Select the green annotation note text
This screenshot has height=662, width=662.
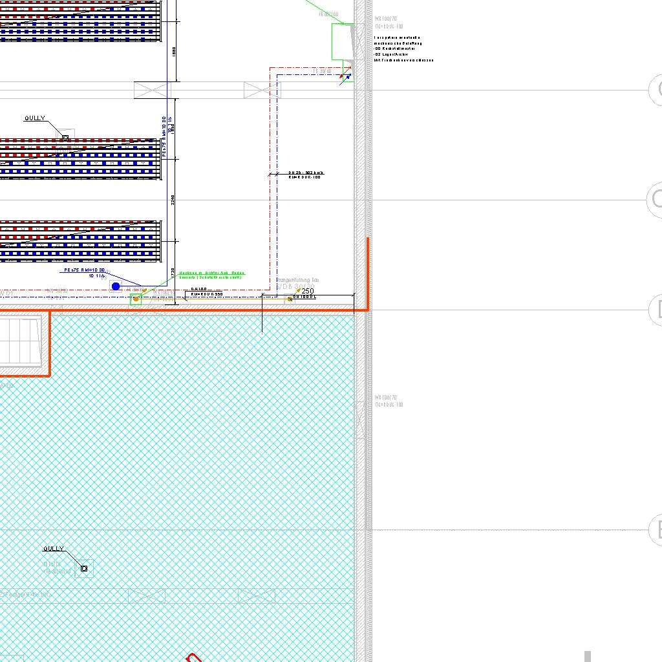tap(211, 275)
